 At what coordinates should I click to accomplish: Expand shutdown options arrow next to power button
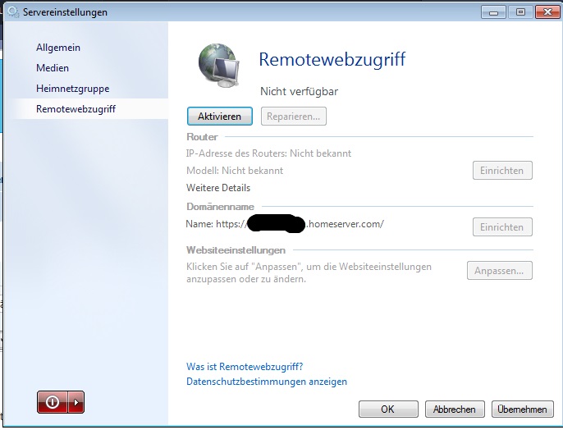coord(76,402)
